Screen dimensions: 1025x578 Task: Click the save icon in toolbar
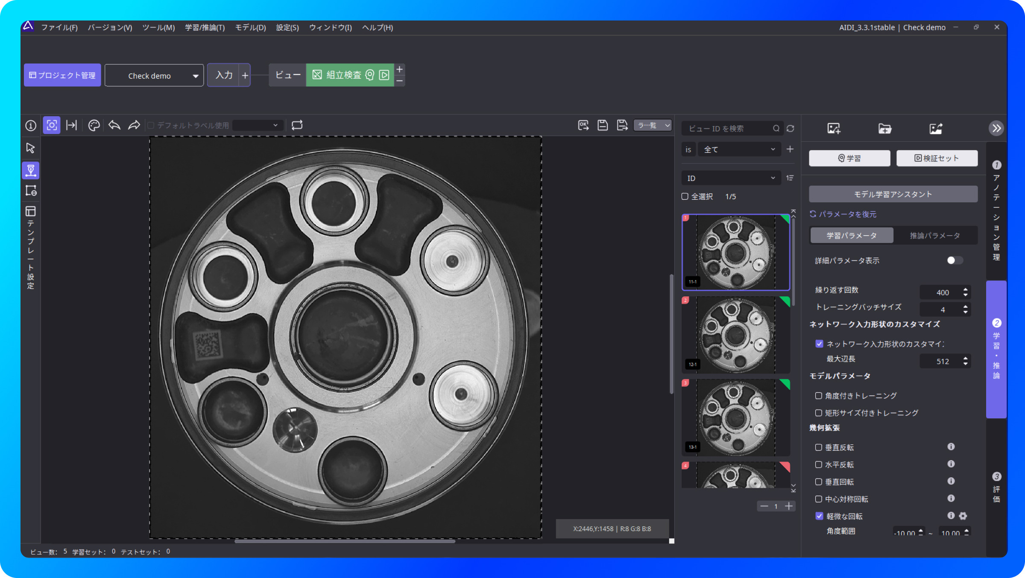pyautogui.click(x=603, y=125)
